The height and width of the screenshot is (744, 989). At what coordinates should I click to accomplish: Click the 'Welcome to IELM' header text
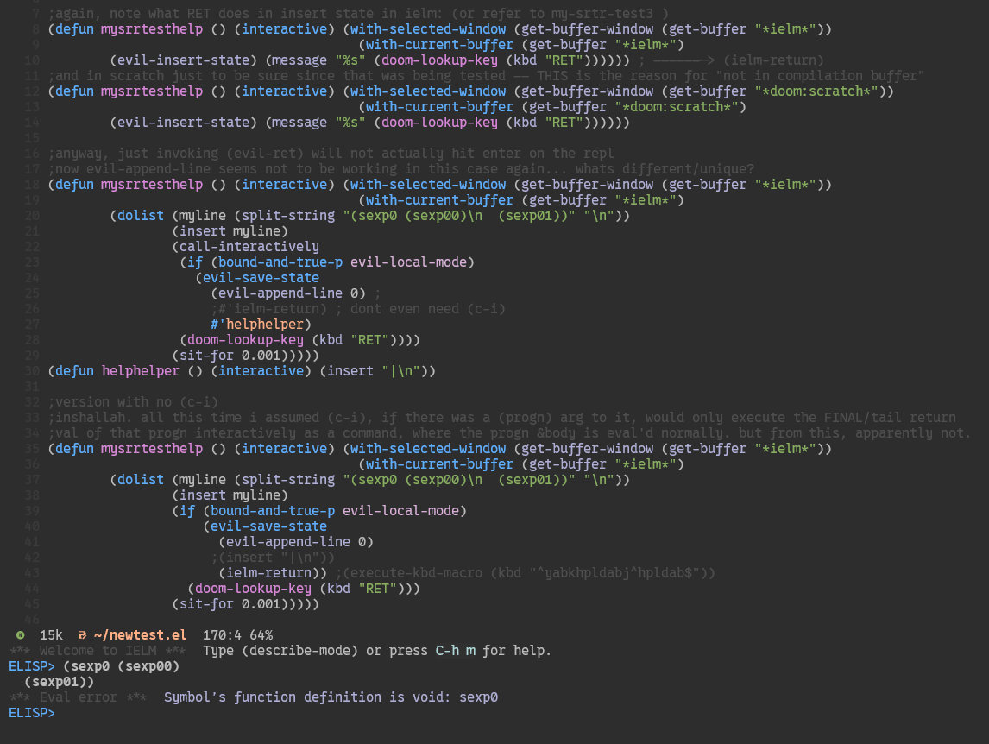click(x=98, y=651)
